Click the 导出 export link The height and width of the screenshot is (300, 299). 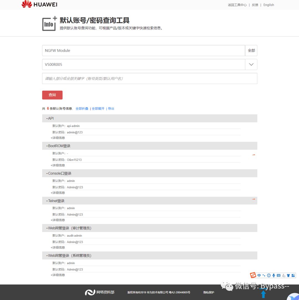[x=111, y=109]
